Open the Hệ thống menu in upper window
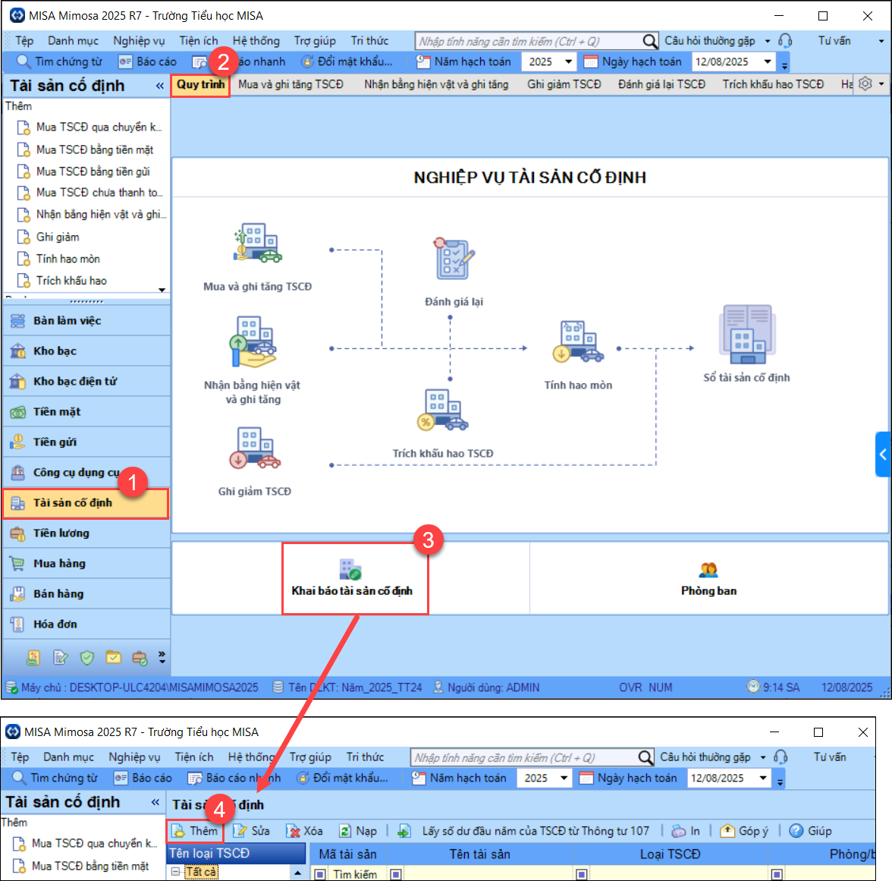This screenshot has height=881, width=892. pyautogui.click(x=256, y=41)
